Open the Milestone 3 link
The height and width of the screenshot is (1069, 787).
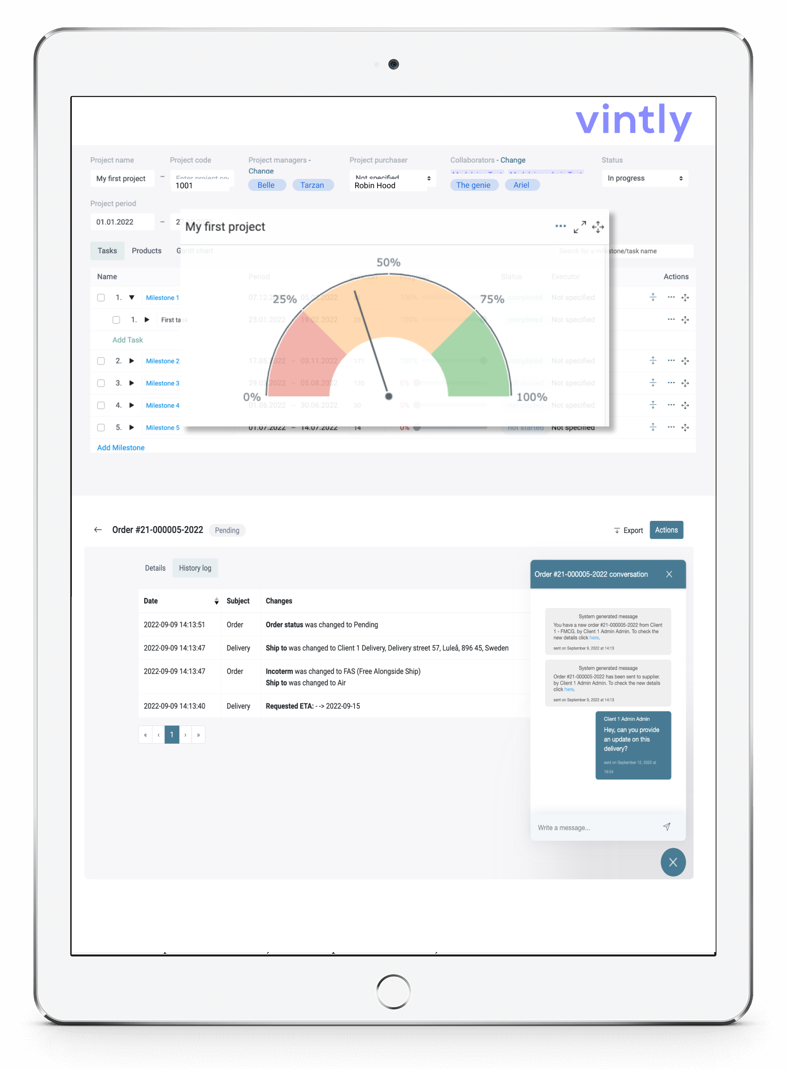click(x=163, y=383)
